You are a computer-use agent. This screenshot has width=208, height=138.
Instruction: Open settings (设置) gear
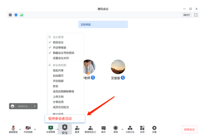pyautogui.click(x=154, y=129)
